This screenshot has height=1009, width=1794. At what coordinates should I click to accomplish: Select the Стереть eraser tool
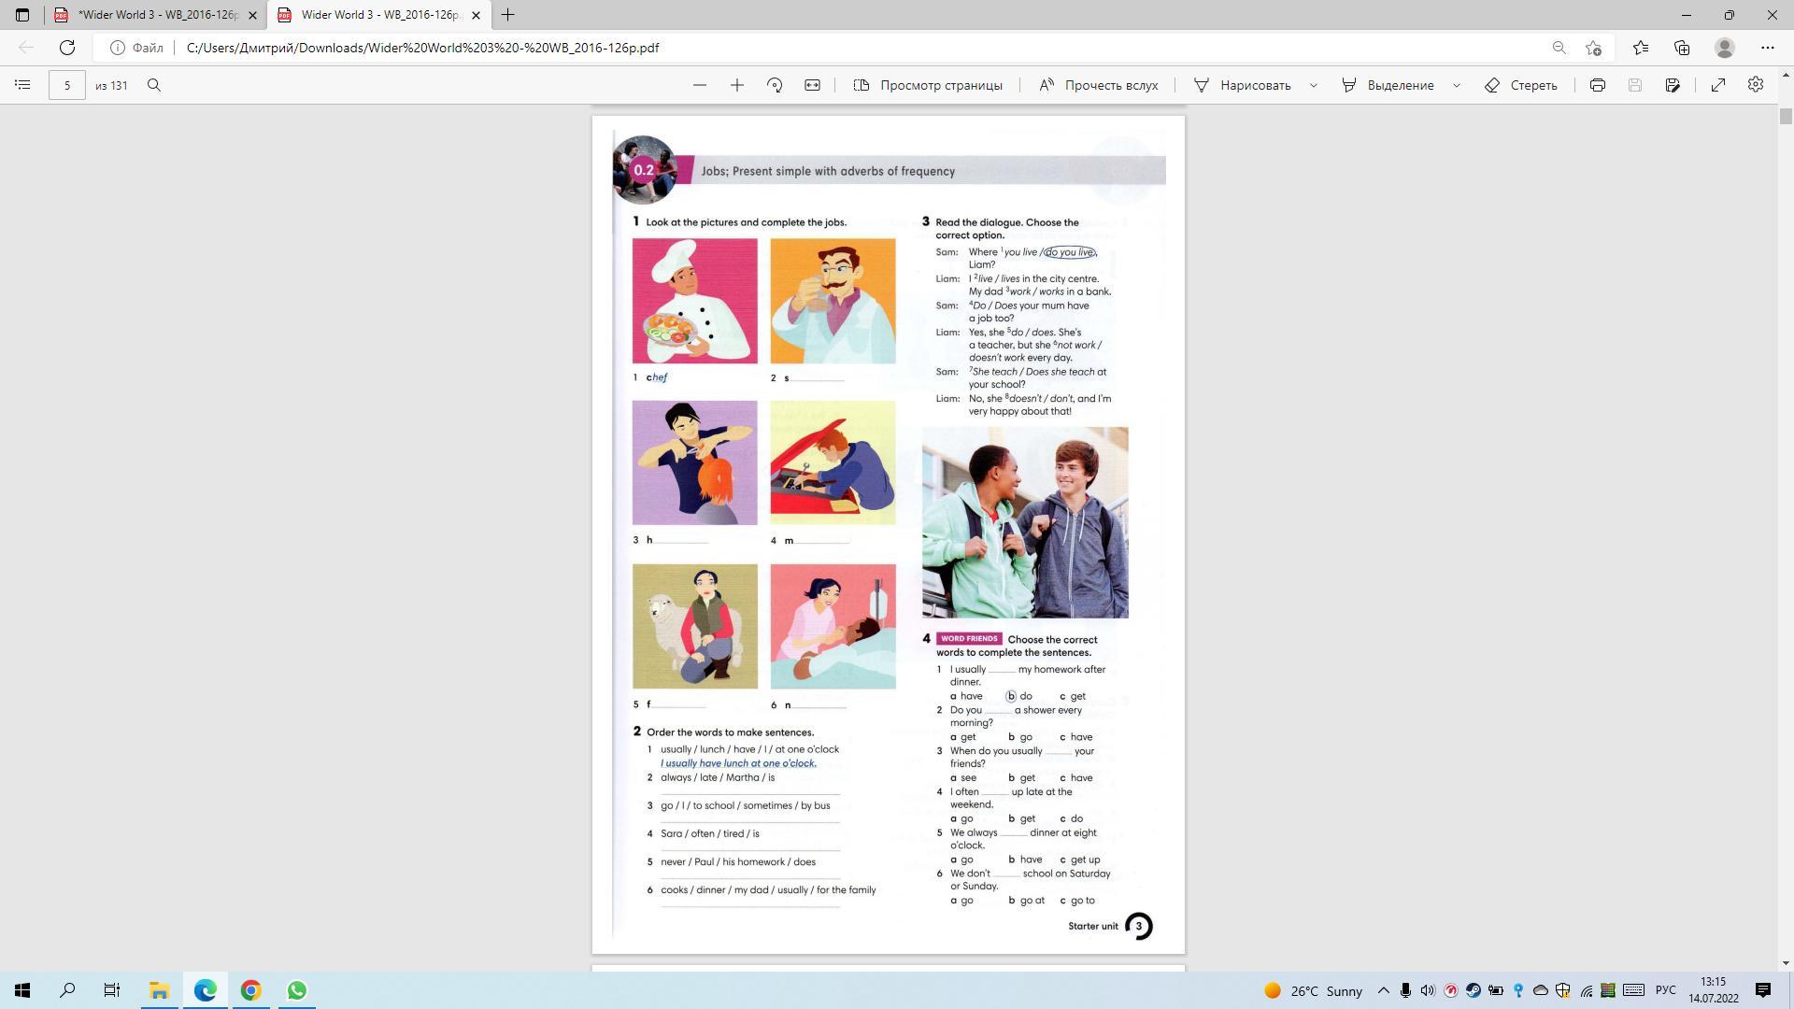coord(1521,85)
